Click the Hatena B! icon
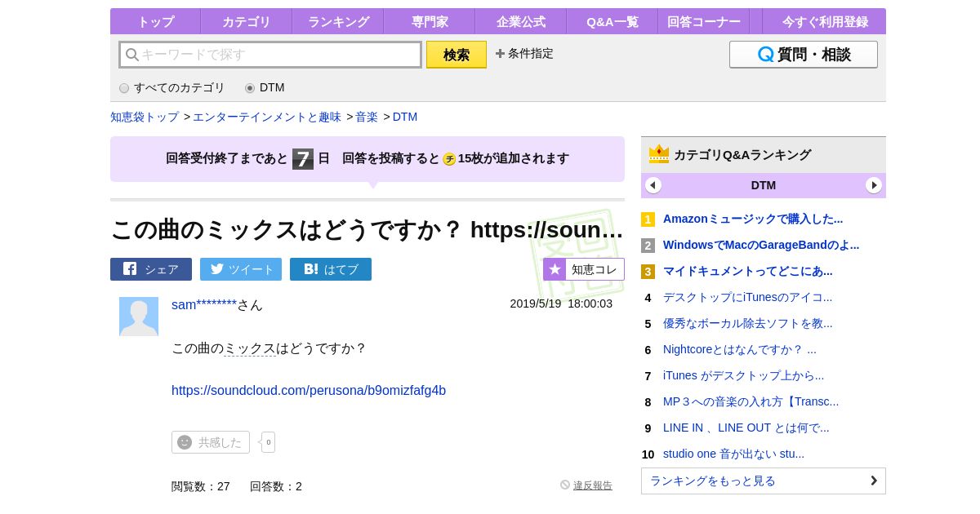Viewport: 980px width, 514px height. coord(311,269)
